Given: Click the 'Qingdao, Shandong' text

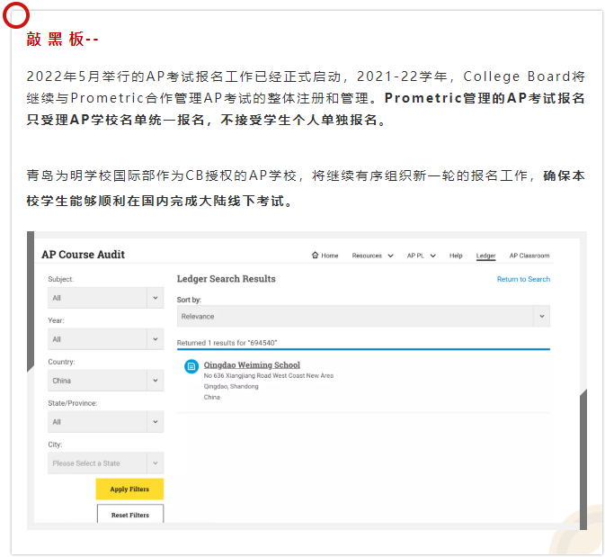Looking at the screenshot, I should pos(231,386).
